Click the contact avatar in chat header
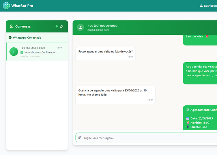Viewport: 217px width, 155px height. (81, 27)
